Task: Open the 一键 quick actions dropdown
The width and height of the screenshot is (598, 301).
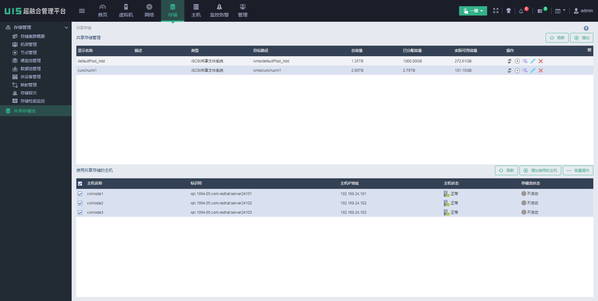Action: pyautogui.click(x=473, y=11)
